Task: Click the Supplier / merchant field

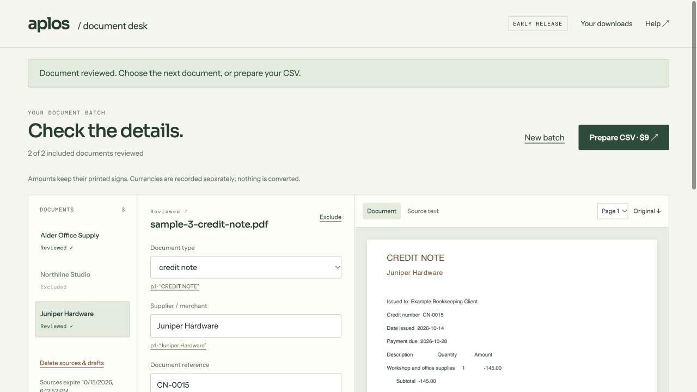Action: 246,326
